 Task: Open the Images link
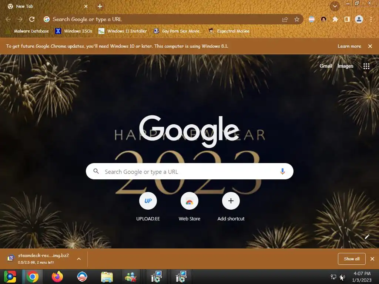(x=345, y=66)
